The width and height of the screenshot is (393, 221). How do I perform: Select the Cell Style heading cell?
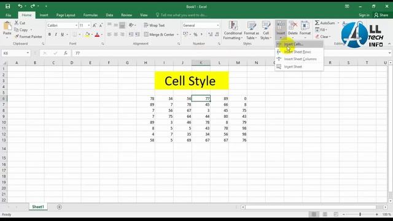pos(192,80)
